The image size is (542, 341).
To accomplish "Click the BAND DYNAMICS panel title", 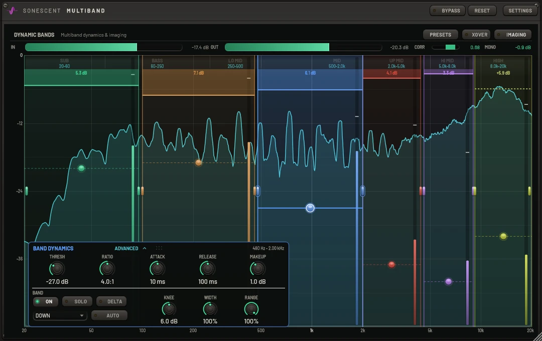I will pos(53,248).
